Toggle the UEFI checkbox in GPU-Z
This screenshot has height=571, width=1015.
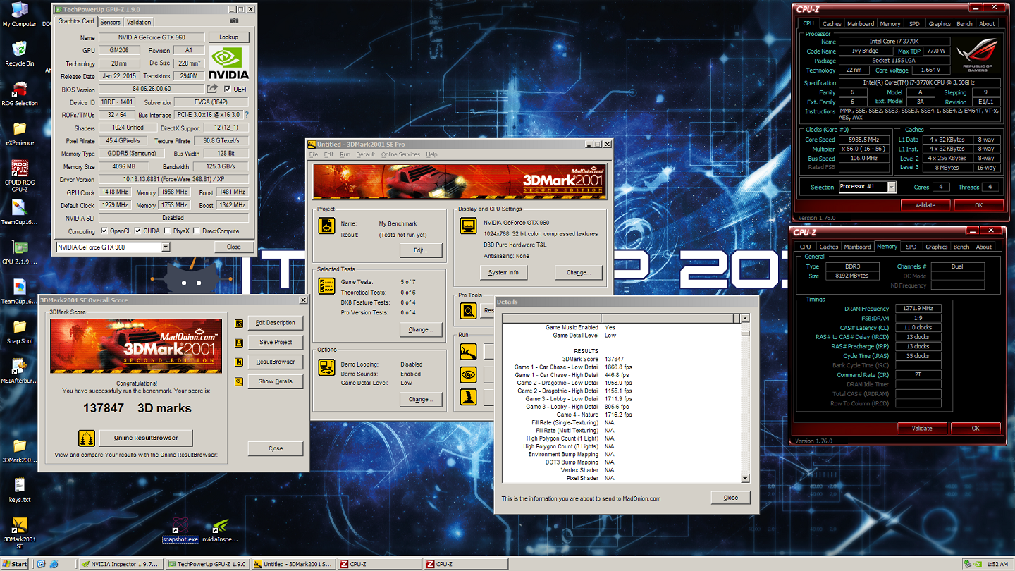click(227, 89)
